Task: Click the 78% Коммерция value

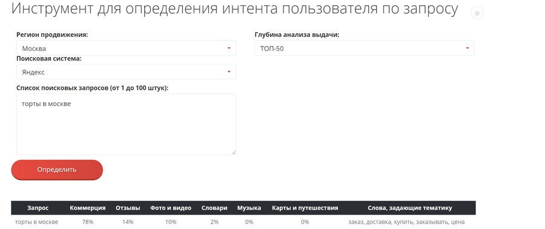Action: coord(88,222)
